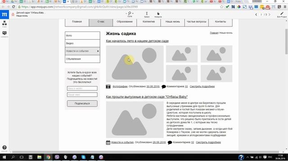Click the Подписаться button

coord(82,103)
